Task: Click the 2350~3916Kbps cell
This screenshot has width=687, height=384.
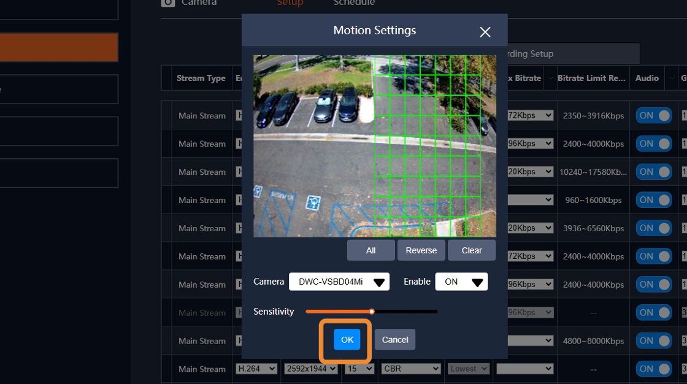Action: pyautogui.click(x=593, y=116)
